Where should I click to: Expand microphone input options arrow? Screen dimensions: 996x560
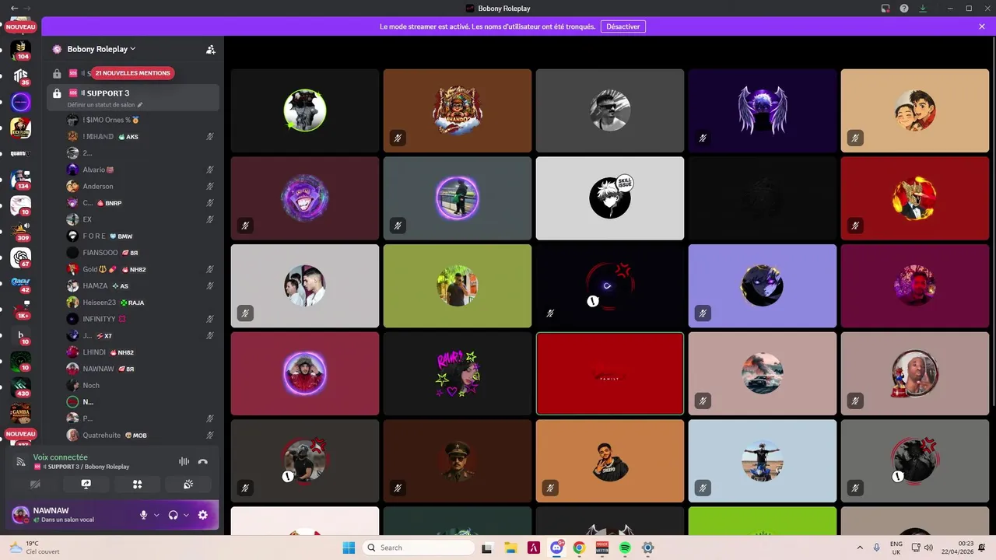click(x=156, y=515)
